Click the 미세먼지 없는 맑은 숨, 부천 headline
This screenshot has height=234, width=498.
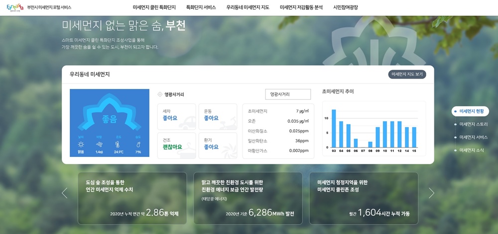pyautogui.click(x=124, y=26)
